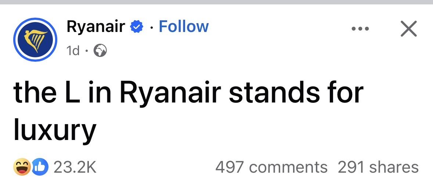Click the dot between timestamp and globe

click(x=87, y=51)
